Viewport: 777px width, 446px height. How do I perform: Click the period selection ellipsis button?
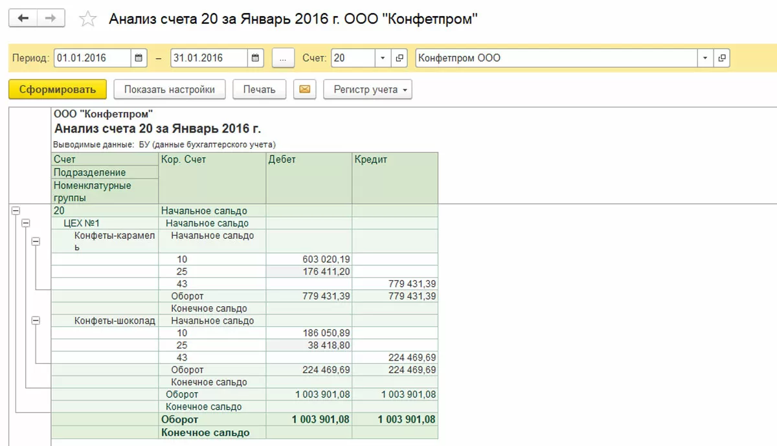point(283,58)
